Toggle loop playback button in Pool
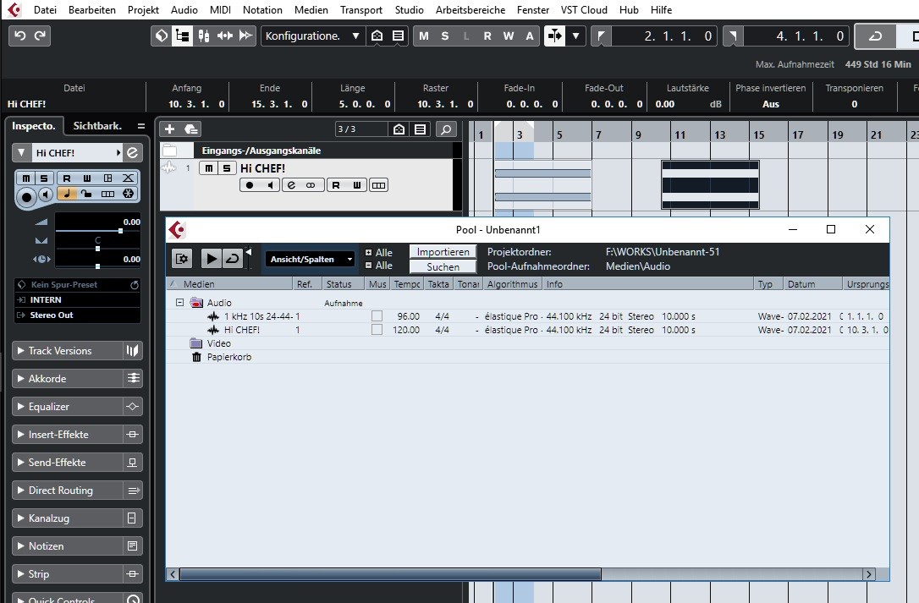The height and width of the screenshot is (603, 919). [x=233, y=259]
